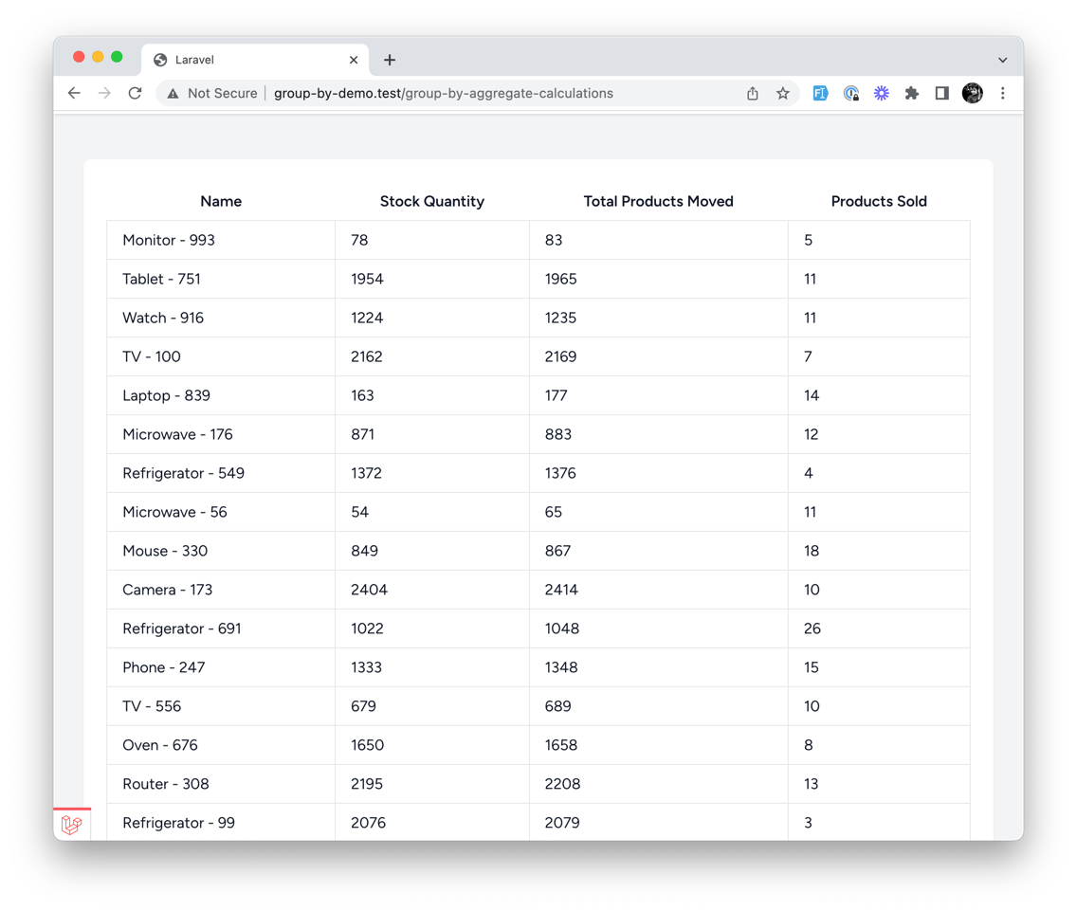
Task: Click total moved value 2208
Action: (562, 784)
